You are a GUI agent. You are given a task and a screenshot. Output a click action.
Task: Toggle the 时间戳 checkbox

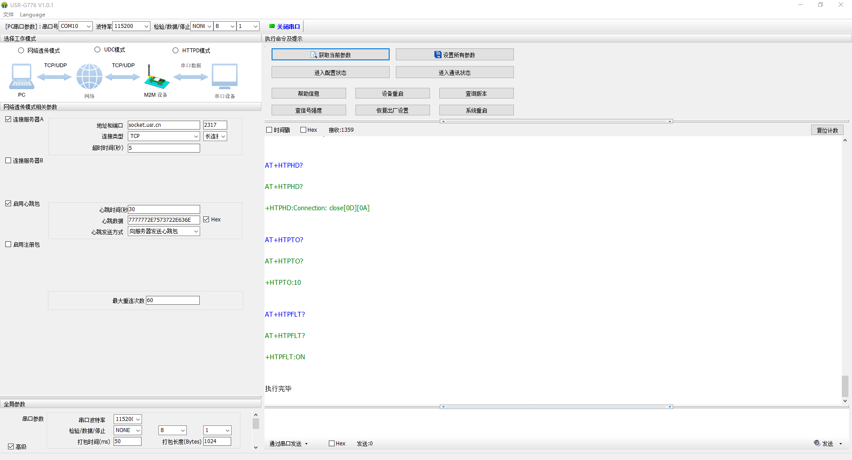click(269, 130)
